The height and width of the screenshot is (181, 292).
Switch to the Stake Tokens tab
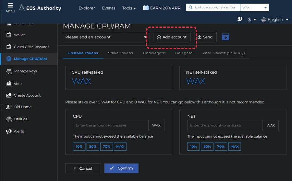[120, 53]
